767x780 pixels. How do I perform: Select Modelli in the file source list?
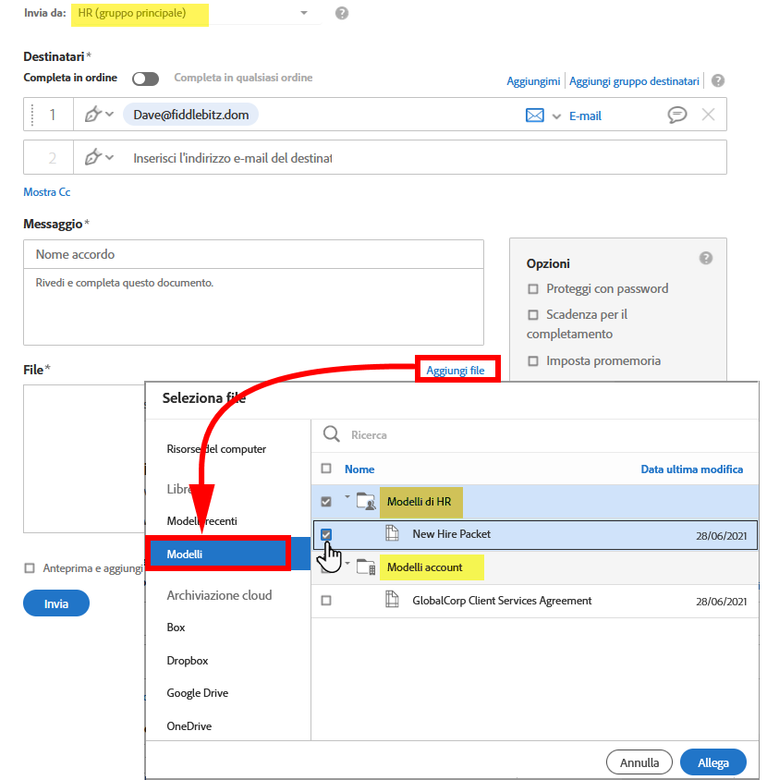218,555
